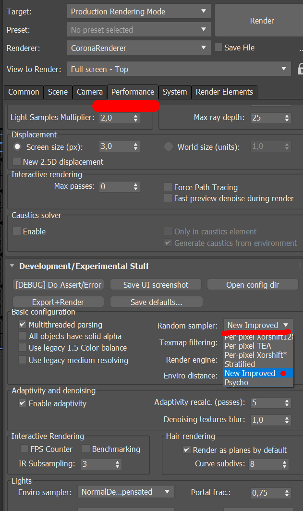
Task: Click the [DEBUG] Do Assert/Error button
Action: [x=58, y=284]
